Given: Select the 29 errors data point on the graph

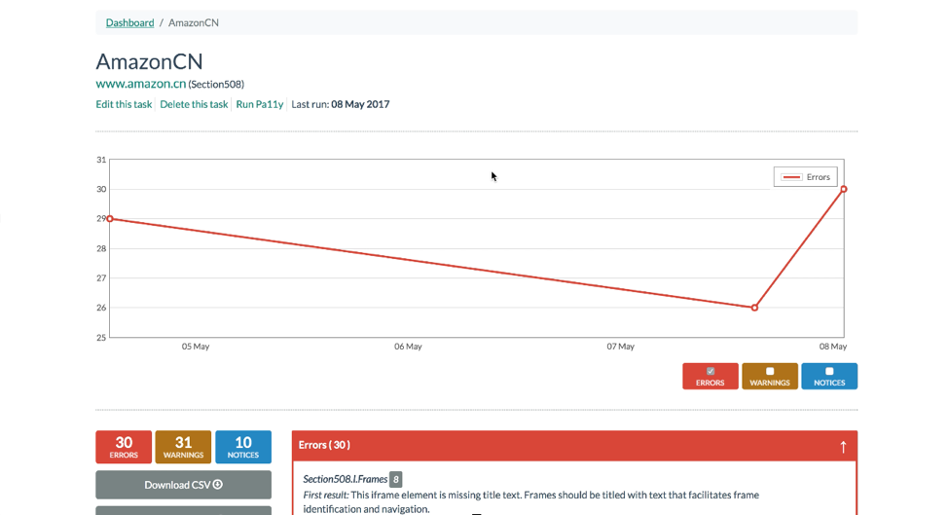Looking at the screenshot, I should pyautogui.click(x=110, y=218).
